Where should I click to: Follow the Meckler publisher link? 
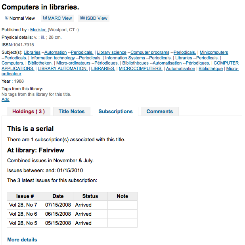click(x=38, y=30)
